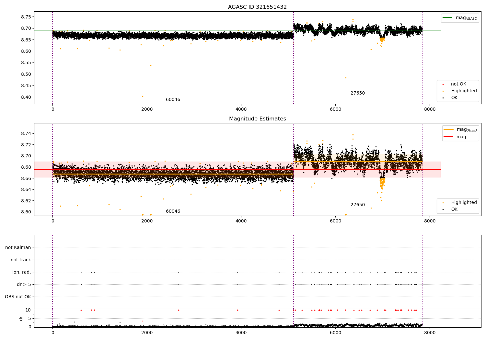The height and width of the screenshot is (340, 486).
Task: Click the 'not track' y-axis label
Action: point(21,260)
